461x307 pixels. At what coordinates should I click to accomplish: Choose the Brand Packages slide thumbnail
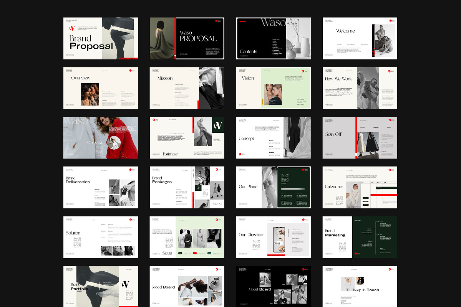[187, 188]
